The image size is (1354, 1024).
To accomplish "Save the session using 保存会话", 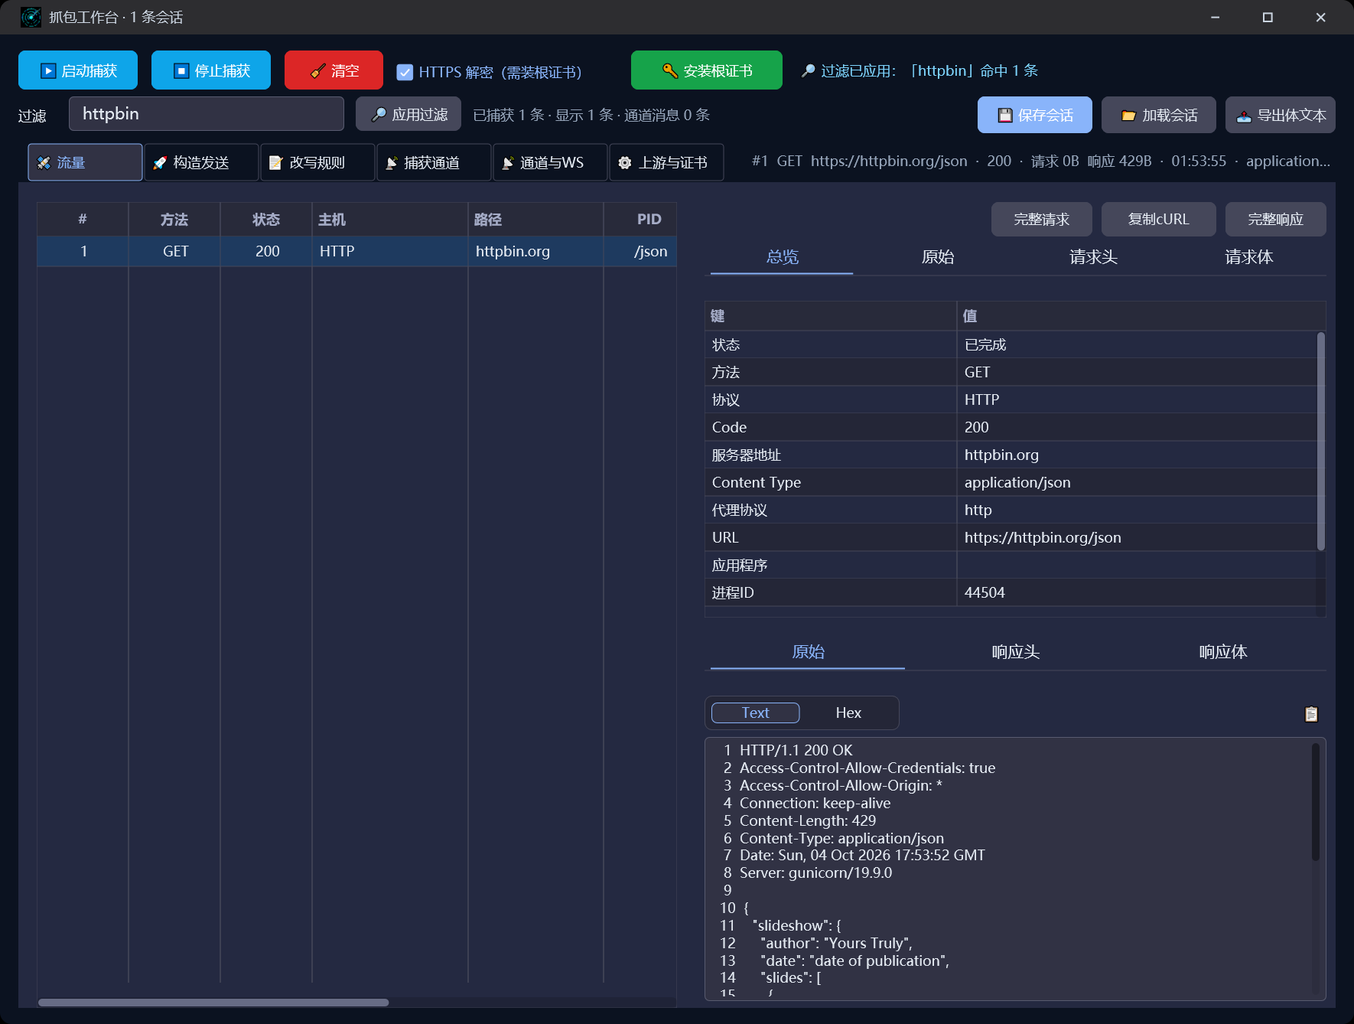I will 1035,115.
